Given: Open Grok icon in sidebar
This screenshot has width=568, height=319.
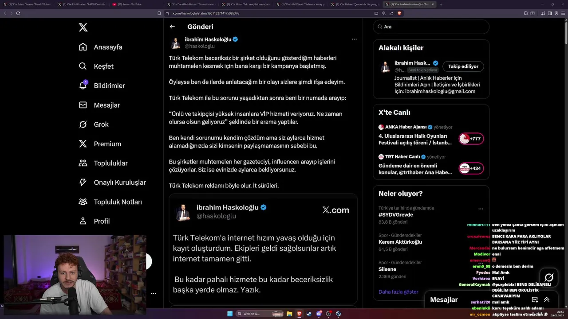Looking at the screenshot, I should (83, 124).
